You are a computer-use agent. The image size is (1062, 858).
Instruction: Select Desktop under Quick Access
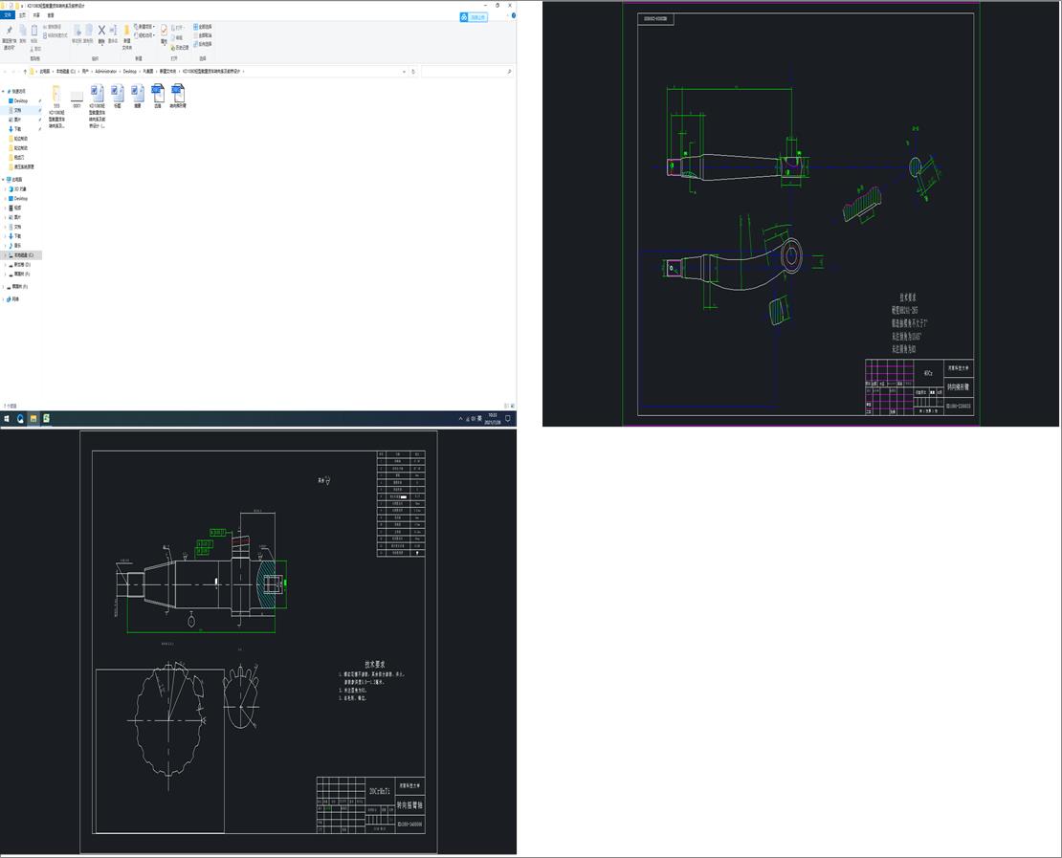click(x=20, y=100)
